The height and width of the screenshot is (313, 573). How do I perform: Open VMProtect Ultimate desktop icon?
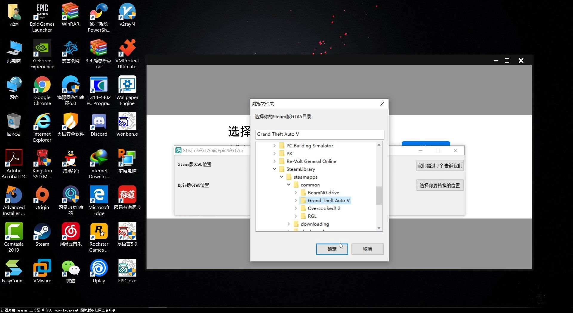(x=127, y=54)
